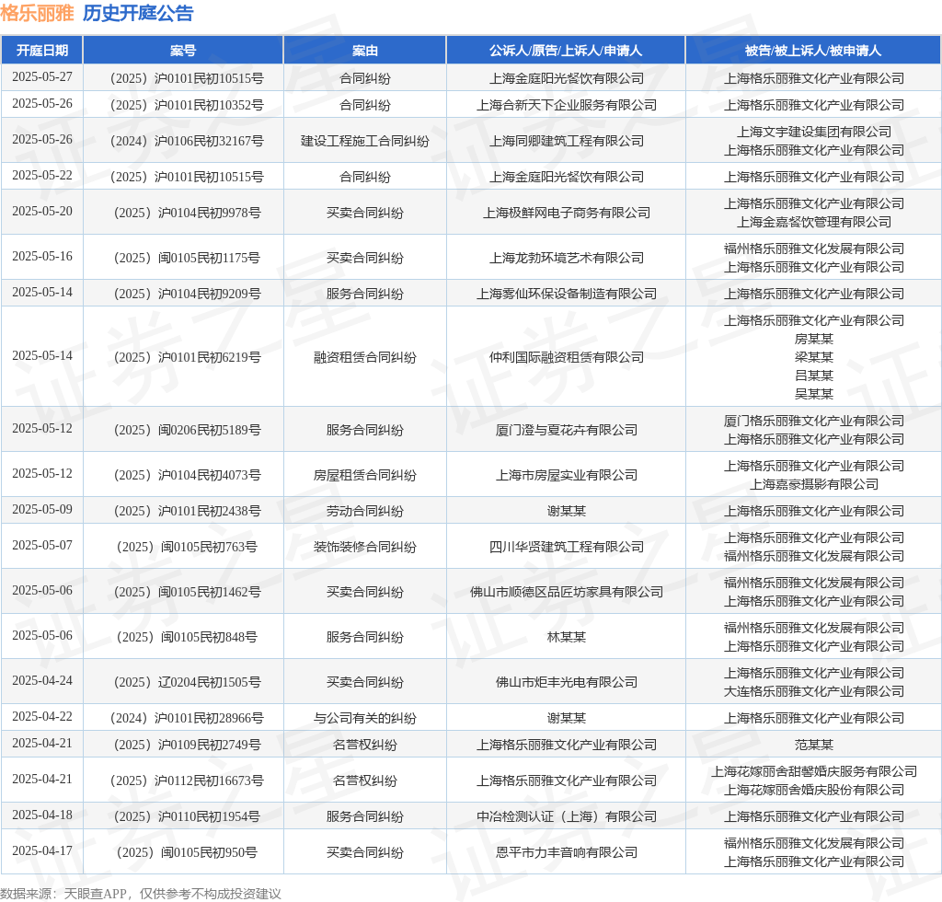The image size is (942, 902).
Task: Click case number (2025)沪0104民初9978号
Action: click(x=188, y=213)
